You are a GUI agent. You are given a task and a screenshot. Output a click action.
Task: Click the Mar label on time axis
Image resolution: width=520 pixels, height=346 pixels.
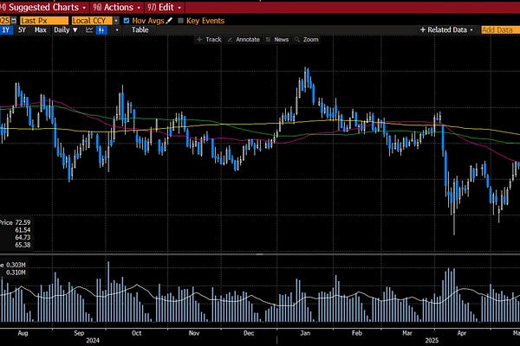pyautogui.click(x=407, y=333)
